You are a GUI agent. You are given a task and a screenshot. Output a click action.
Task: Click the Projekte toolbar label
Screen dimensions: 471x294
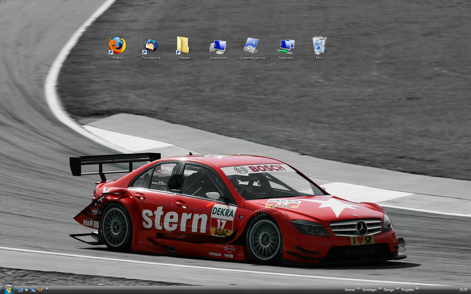408,290
